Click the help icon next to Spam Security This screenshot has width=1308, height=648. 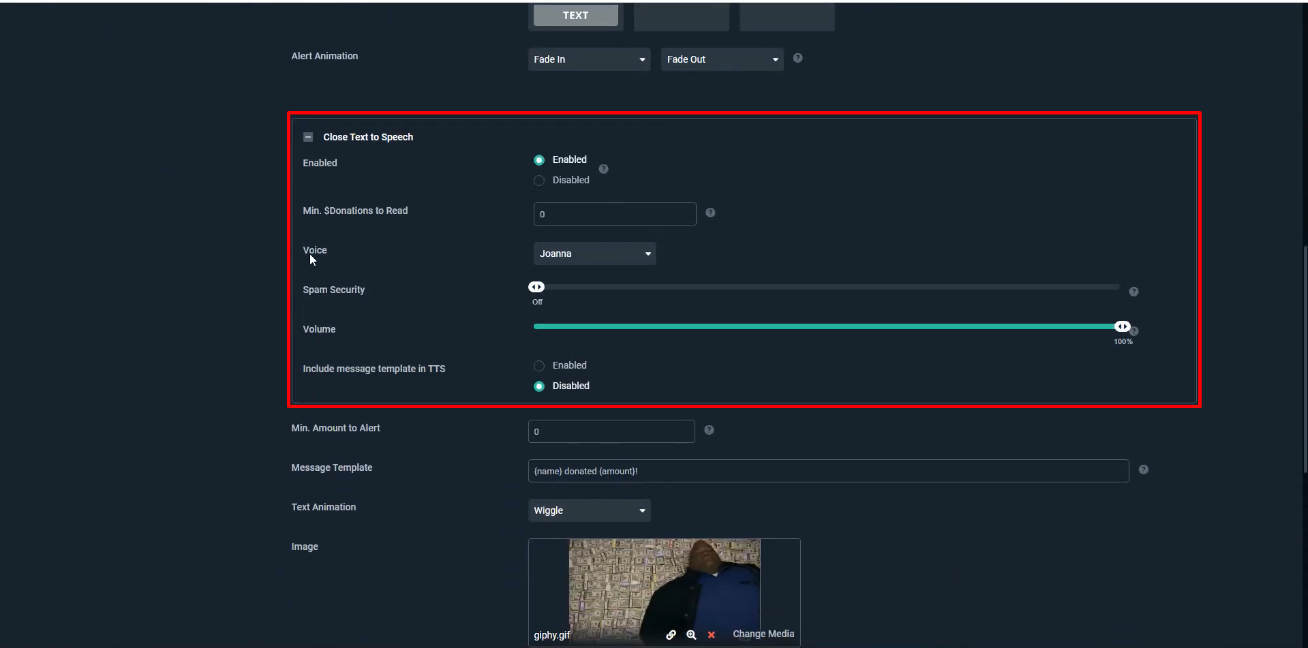1134,292
